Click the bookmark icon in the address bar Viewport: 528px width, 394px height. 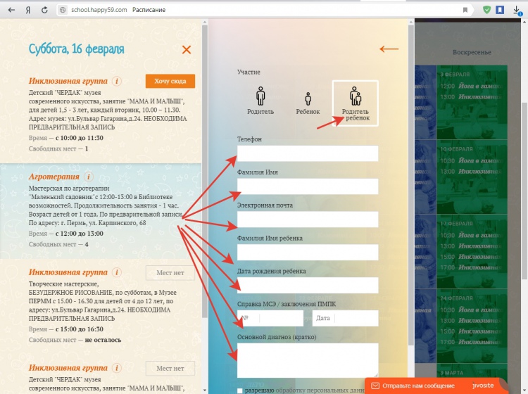click(x=465, y=11)
